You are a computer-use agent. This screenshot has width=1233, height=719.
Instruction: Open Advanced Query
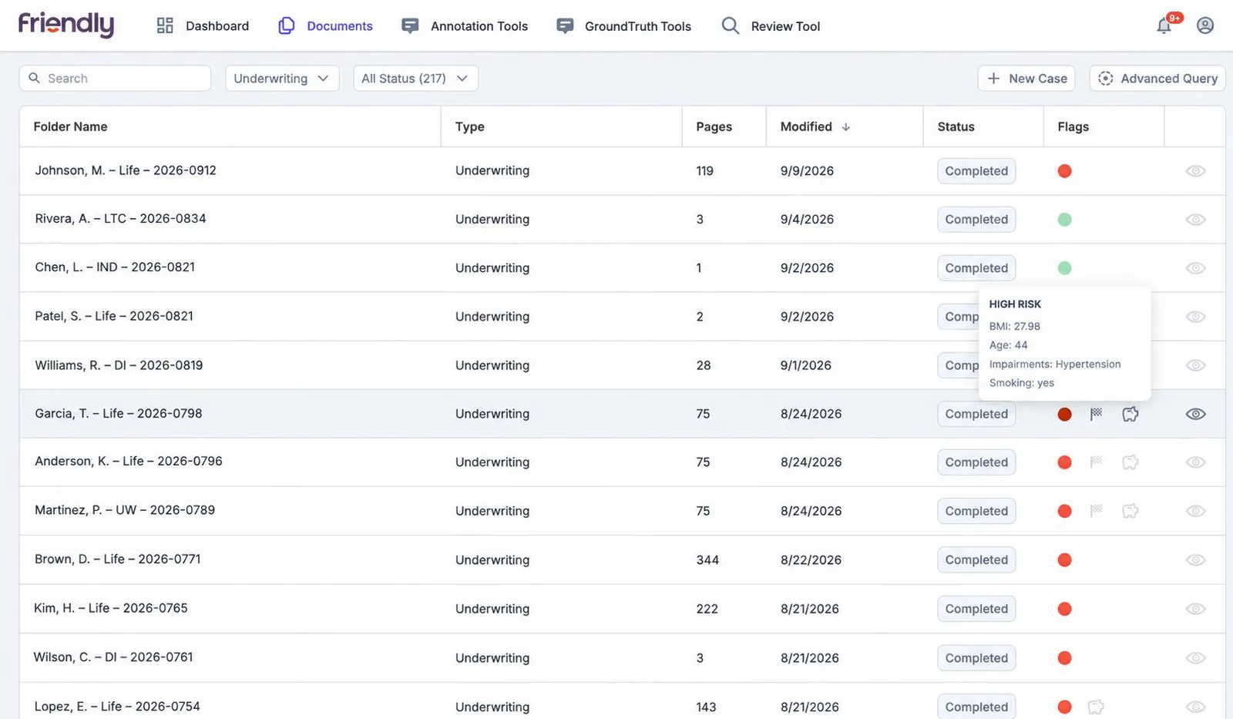(1157, 78)
